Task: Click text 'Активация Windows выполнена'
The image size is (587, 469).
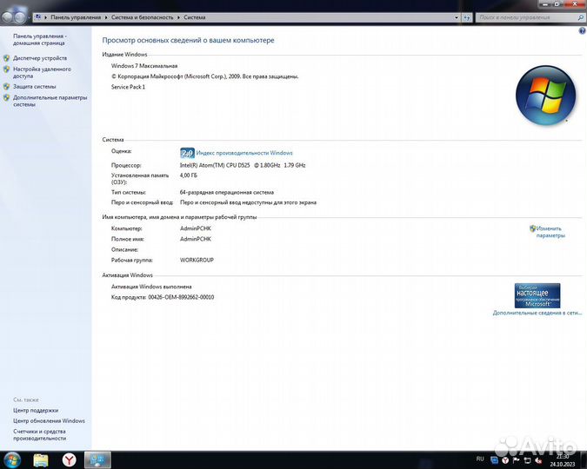Action: (x=151, y=287)
